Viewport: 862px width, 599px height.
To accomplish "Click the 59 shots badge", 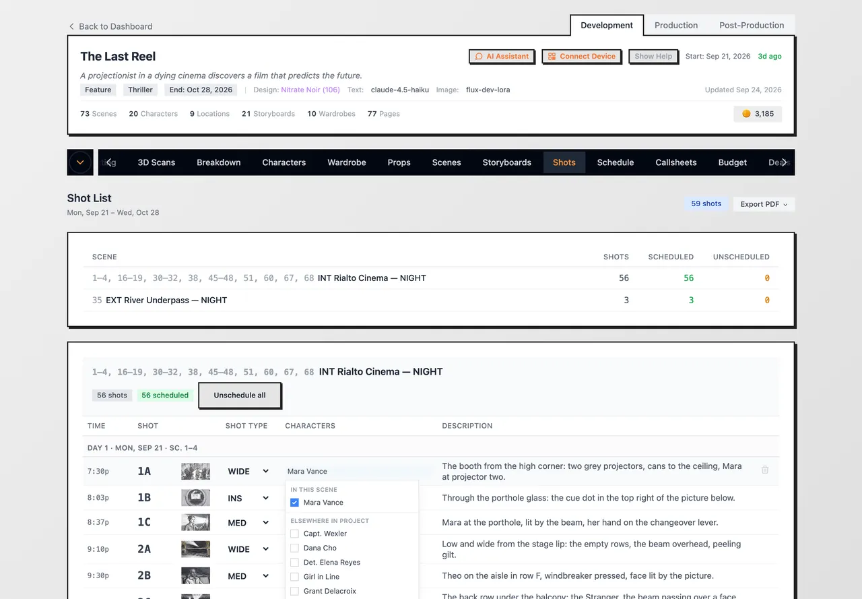I will [706, 203].
